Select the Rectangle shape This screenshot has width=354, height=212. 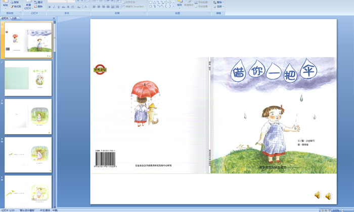(151, 2)
